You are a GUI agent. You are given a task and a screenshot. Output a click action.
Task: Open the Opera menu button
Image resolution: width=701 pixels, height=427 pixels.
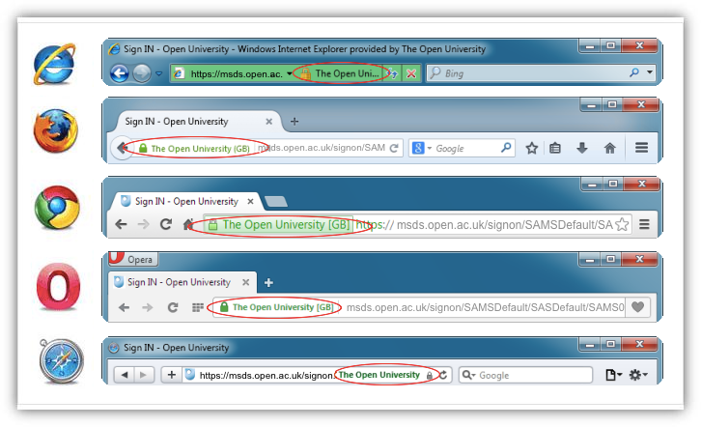tap(133, 259)
